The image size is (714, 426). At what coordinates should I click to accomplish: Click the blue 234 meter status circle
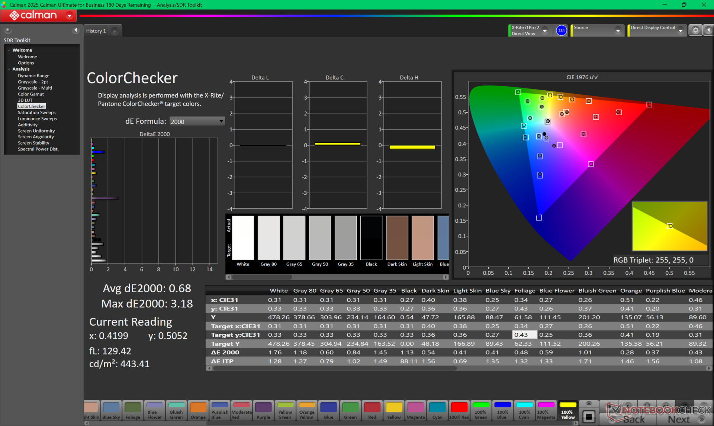pyautogui.click(x=561, y=30)
